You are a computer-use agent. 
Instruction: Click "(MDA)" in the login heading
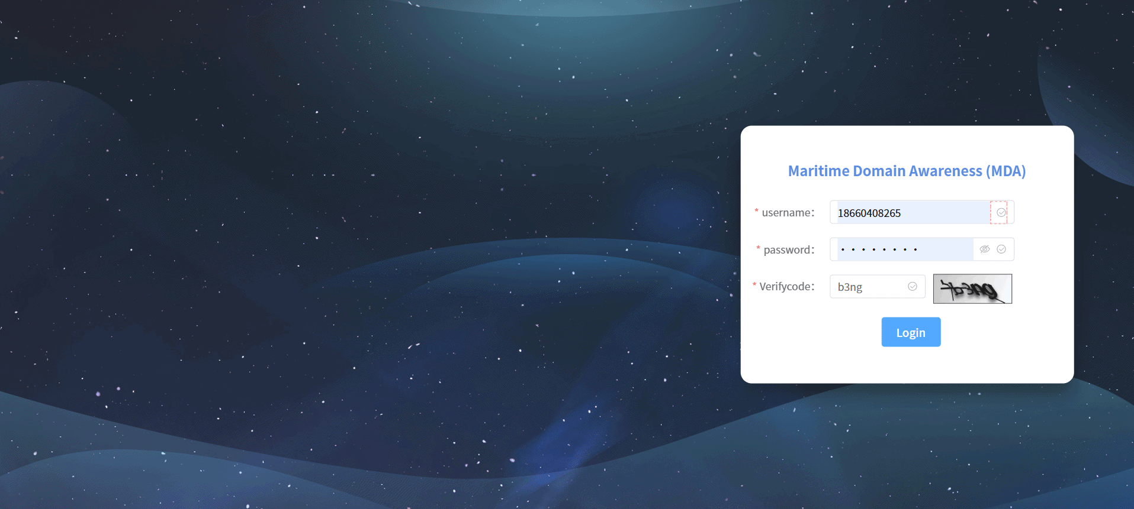[1005, 171]
